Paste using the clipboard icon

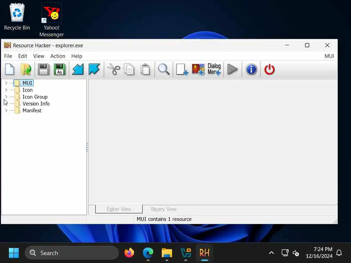145,69
